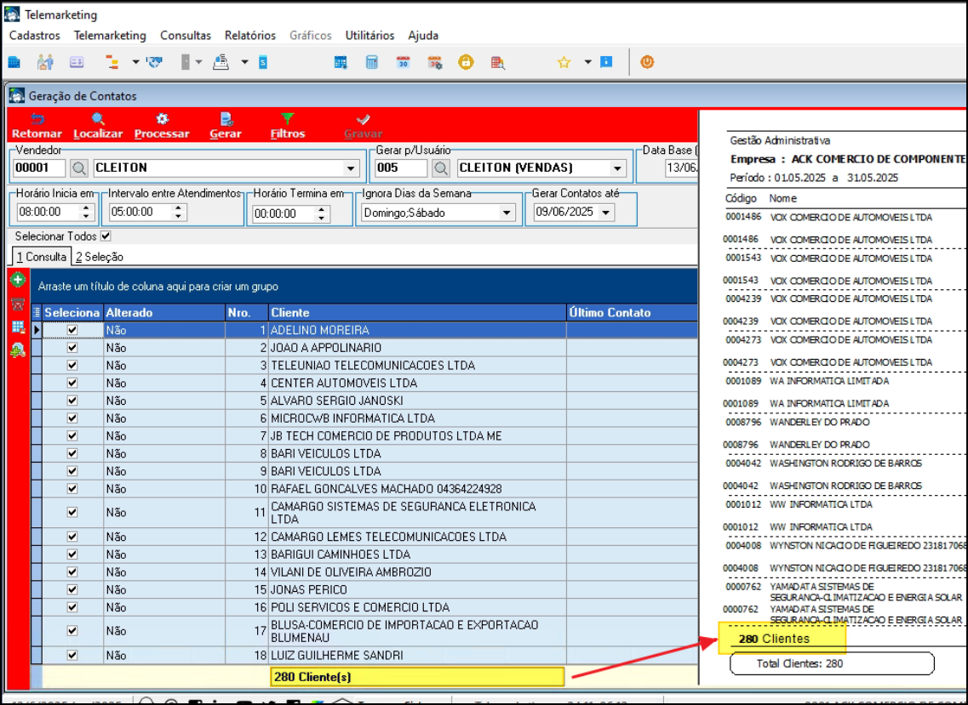Screen dimensions: 968x705
Task: Open the people/clients icon in top toolbar
Action: pos(45,62)
